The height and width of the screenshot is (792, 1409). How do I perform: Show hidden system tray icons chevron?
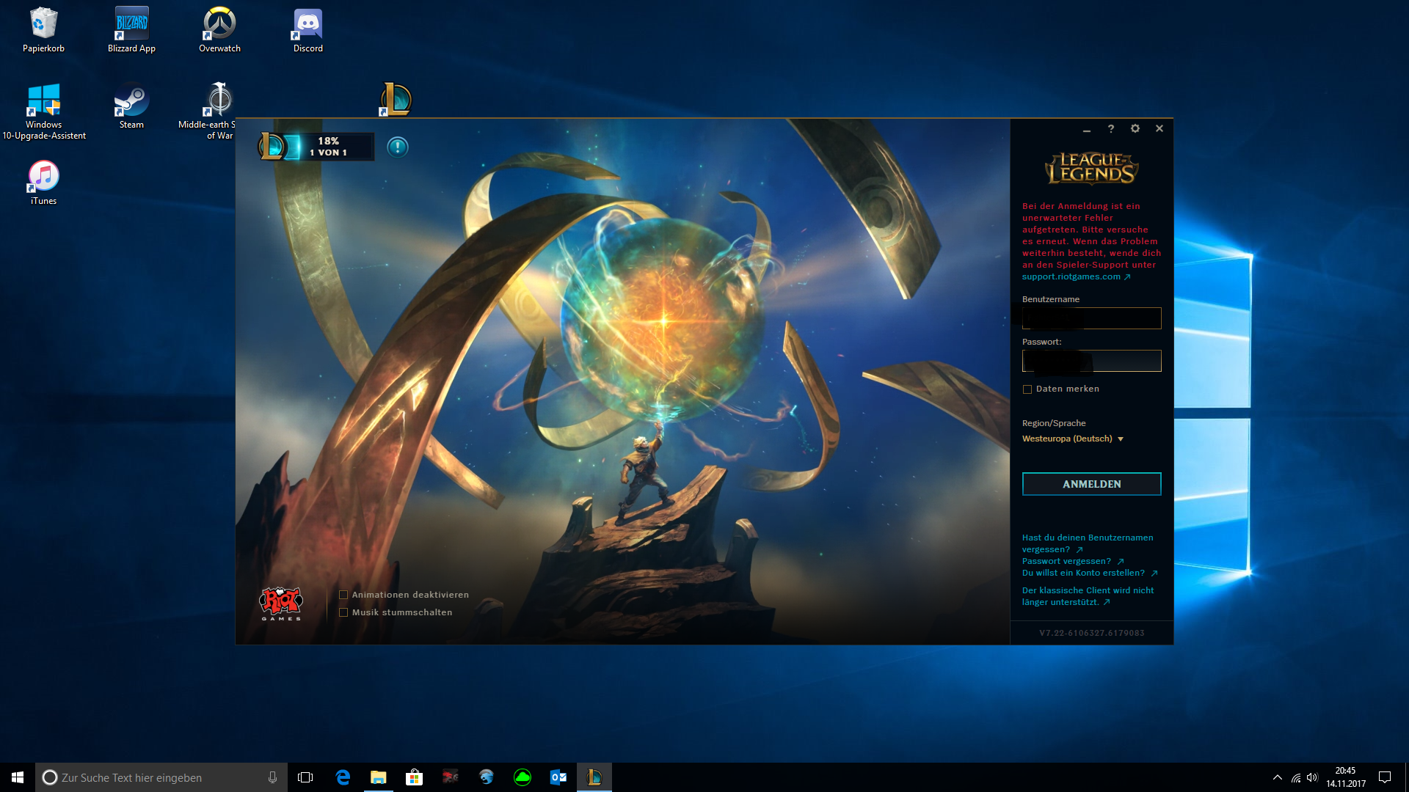coord(1277,777)
